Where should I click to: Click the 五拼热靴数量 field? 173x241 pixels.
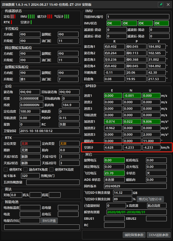click(x=53, y=182)
